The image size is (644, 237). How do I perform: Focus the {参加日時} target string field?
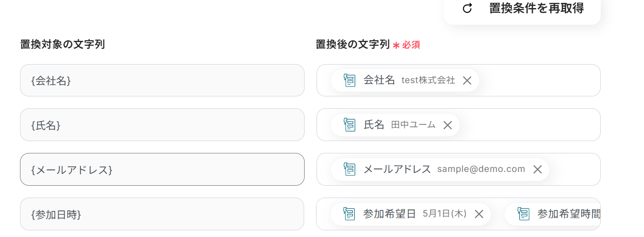pos(162,214)
